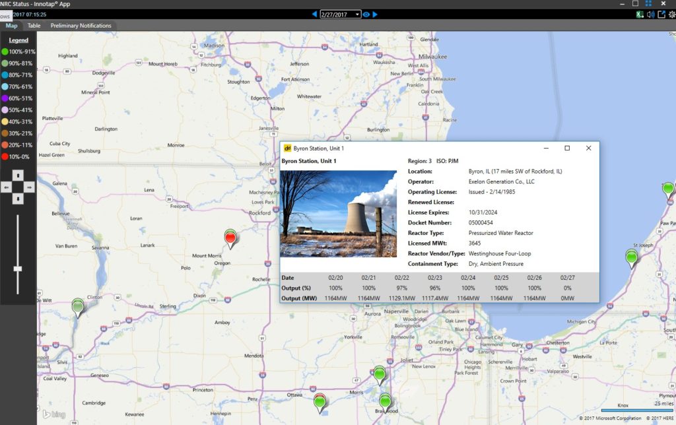Switch to the Map tab
Screen dimensions: 676x425
point(12,26)
